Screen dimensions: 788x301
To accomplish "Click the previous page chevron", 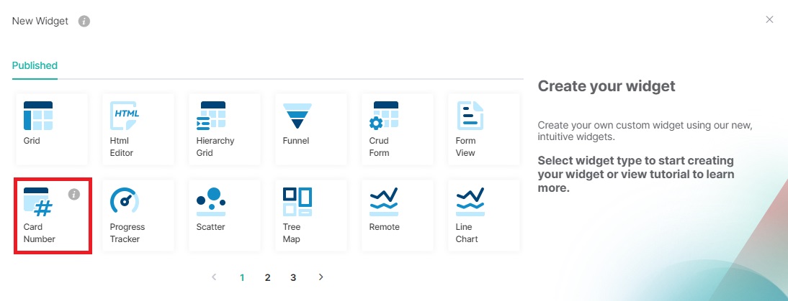I will coord(214,277).
